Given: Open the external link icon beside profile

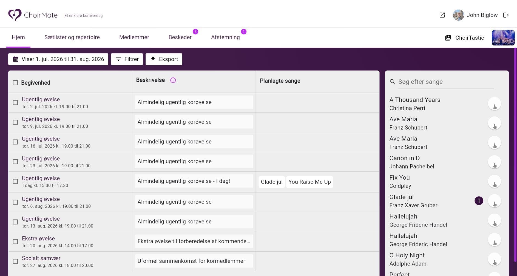Looking at the screenshot, I should [x=442, y=15].
